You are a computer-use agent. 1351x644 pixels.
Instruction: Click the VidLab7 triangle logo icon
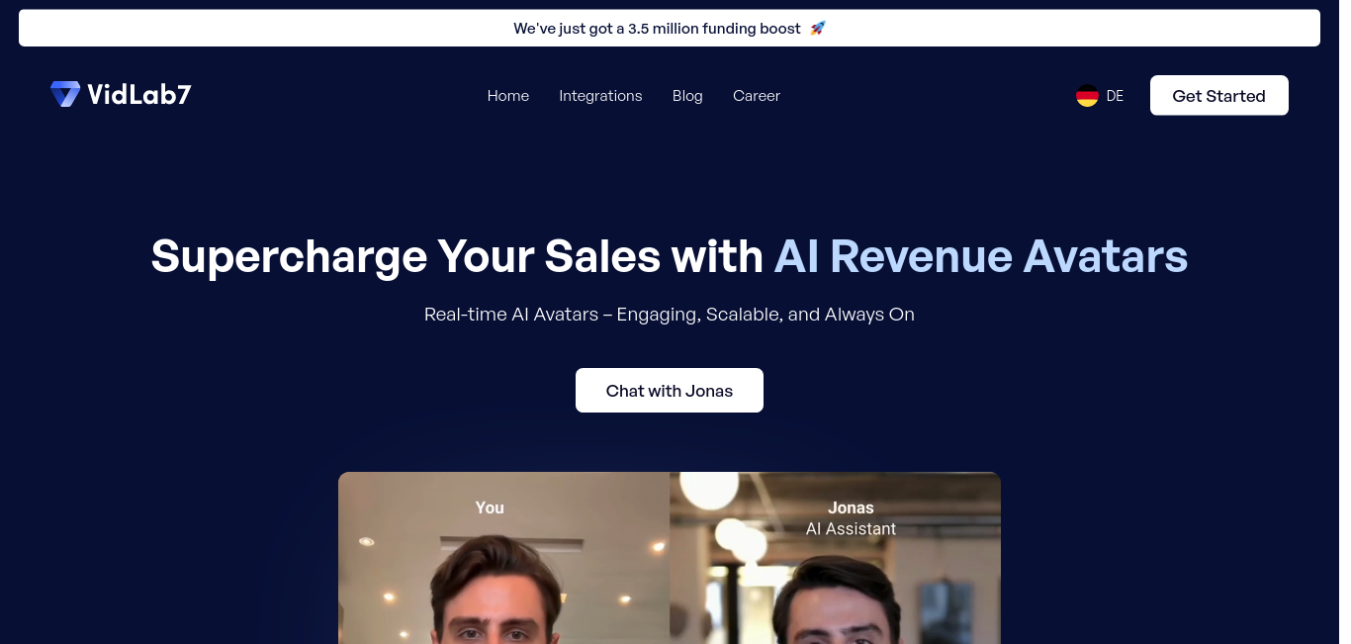pyautogui.click(x=65, y=95)
